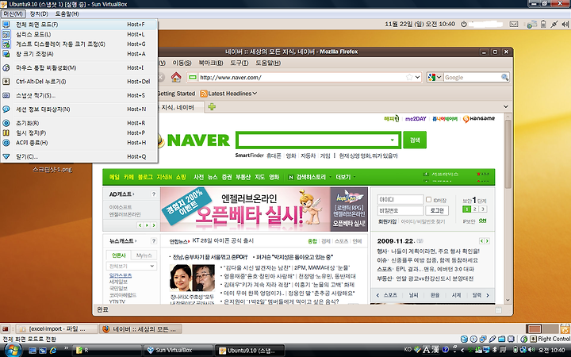Click the 아이디 login field

coord(400,200)
